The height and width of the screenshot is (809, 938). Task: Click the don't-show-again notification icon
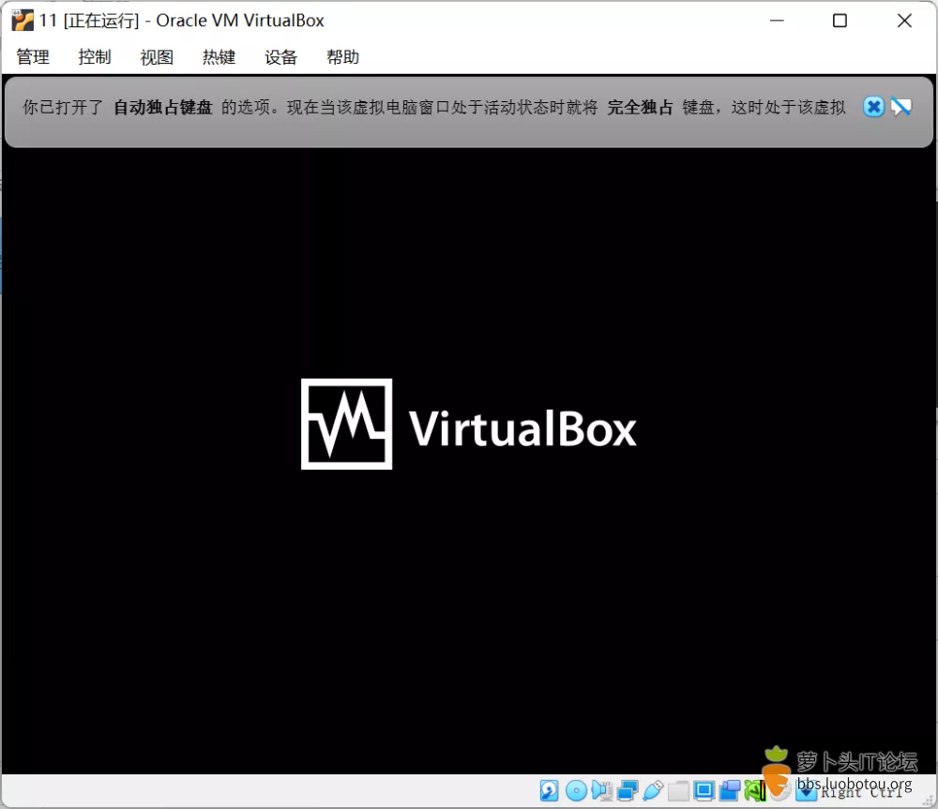click(x=900, y=107)
